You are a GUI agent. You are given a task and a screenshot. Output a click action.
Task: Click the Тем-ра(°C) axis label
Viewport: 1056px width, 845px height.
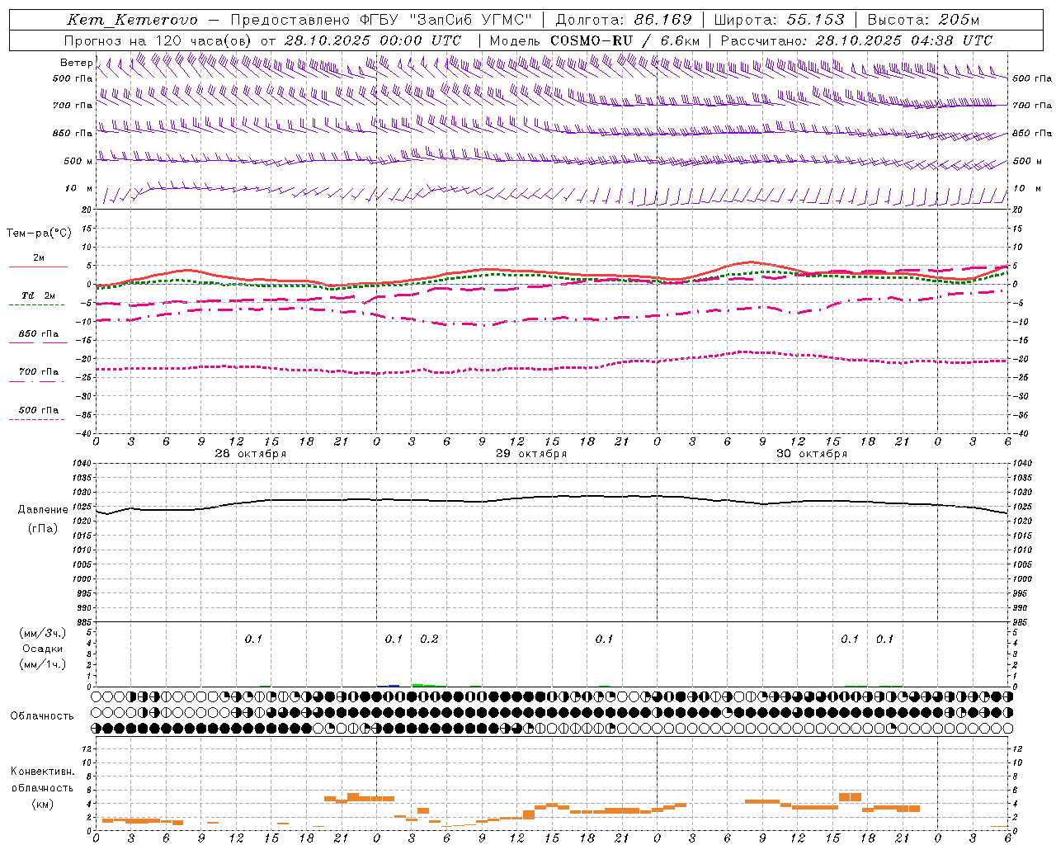pyautogui.click(x=39, y=234)
